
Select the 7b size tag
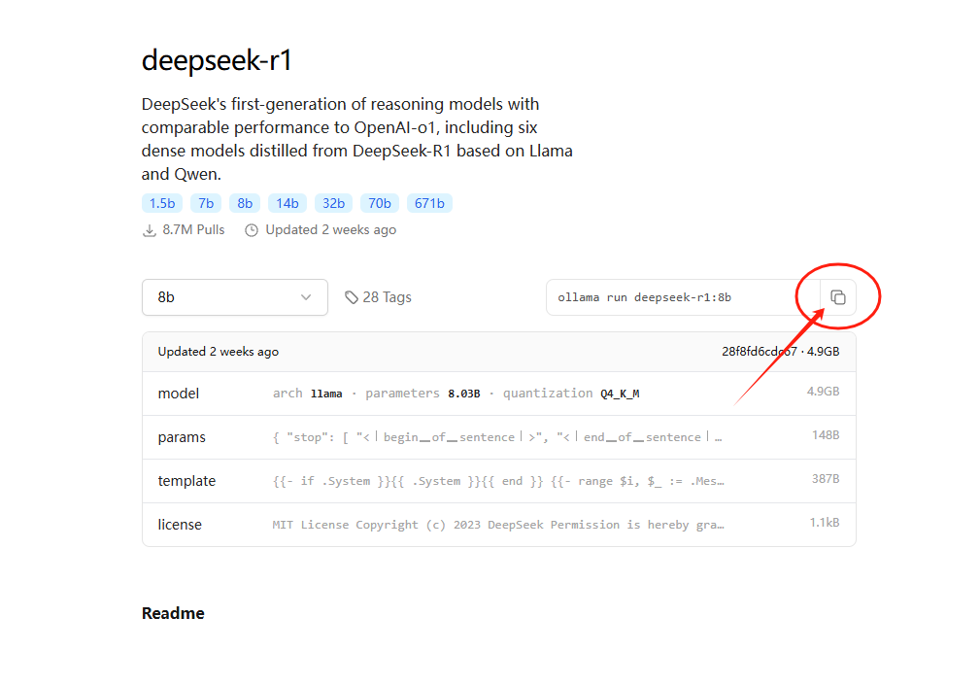[x=206, y=203]
